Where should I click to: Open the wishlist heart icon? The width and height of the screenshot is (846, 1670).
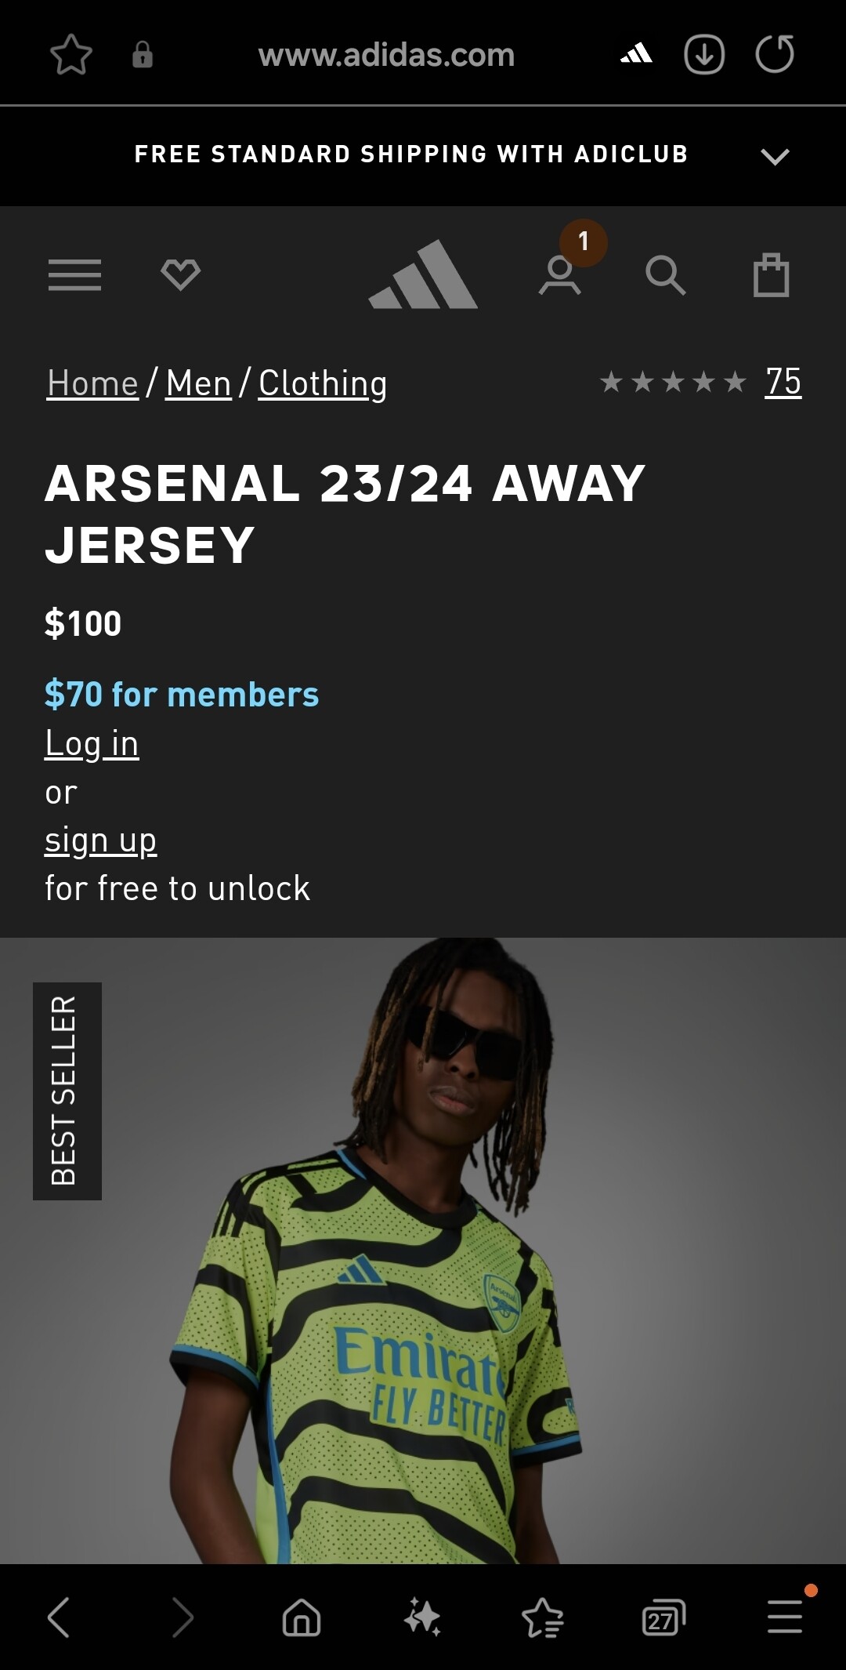click(180, 274)
